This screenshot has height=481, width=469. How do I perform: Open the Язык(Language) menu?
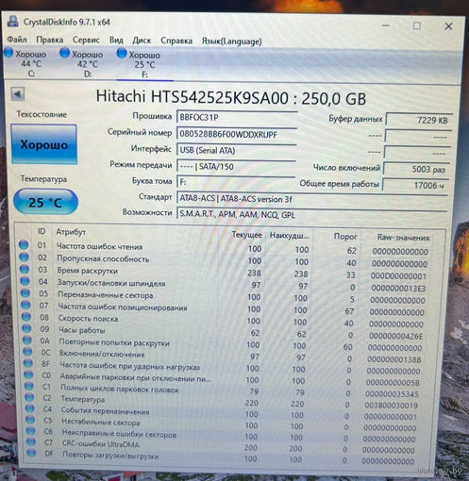point(231,41)
